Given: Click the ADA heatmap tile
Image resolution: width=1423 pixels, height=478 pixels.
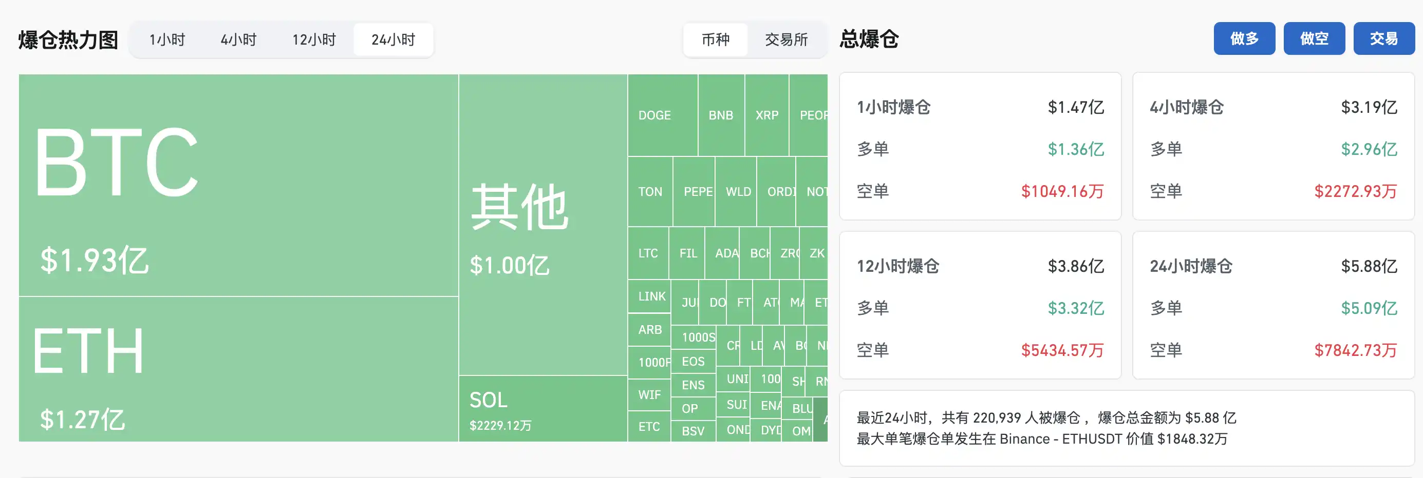Looking at the screenshot, I should click(722, 253).
